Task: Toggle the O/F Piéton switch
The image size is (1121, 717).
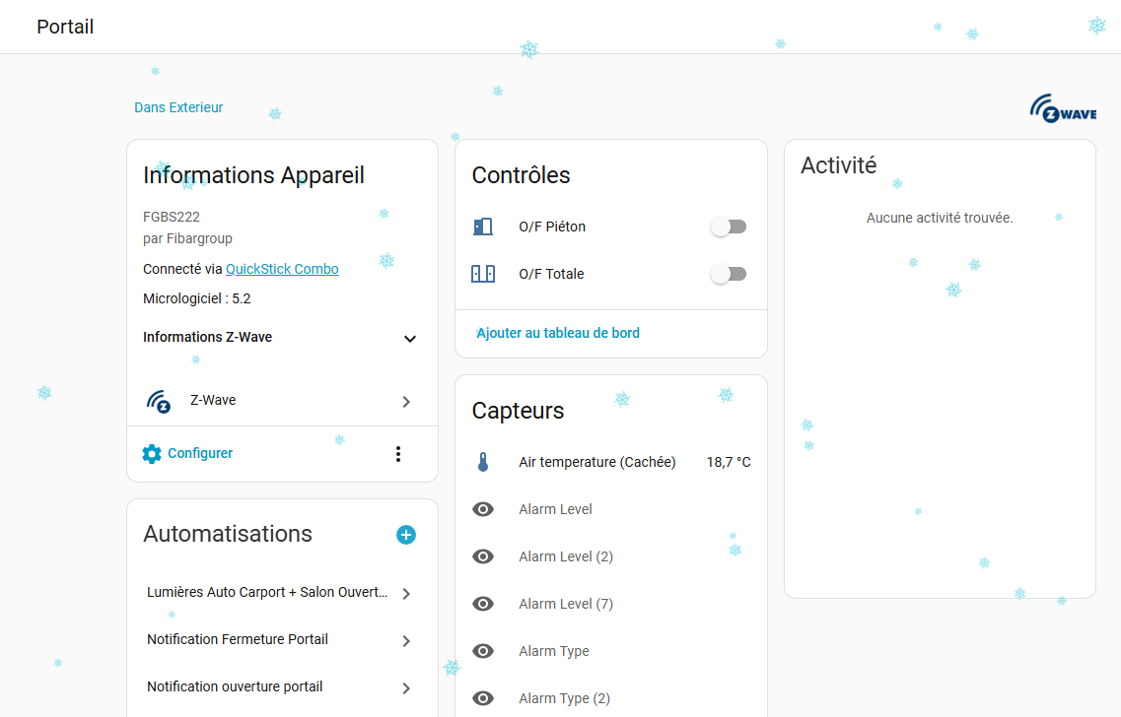Action: click(729, 228)
